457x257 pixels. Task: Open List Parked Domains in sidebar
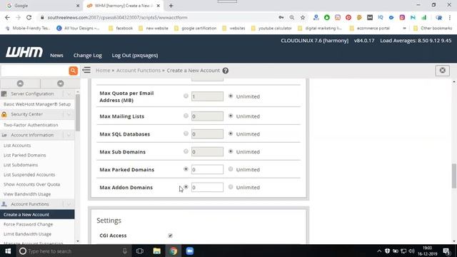coord(25,156)
